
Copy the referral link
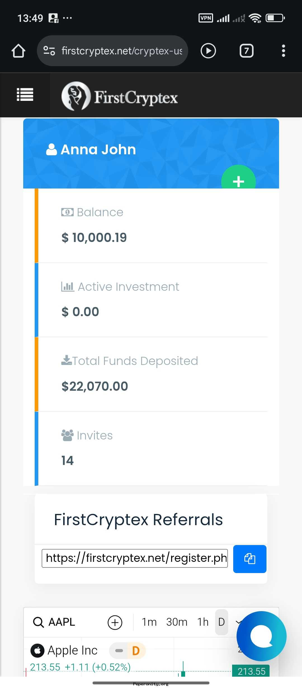point(250,559)
